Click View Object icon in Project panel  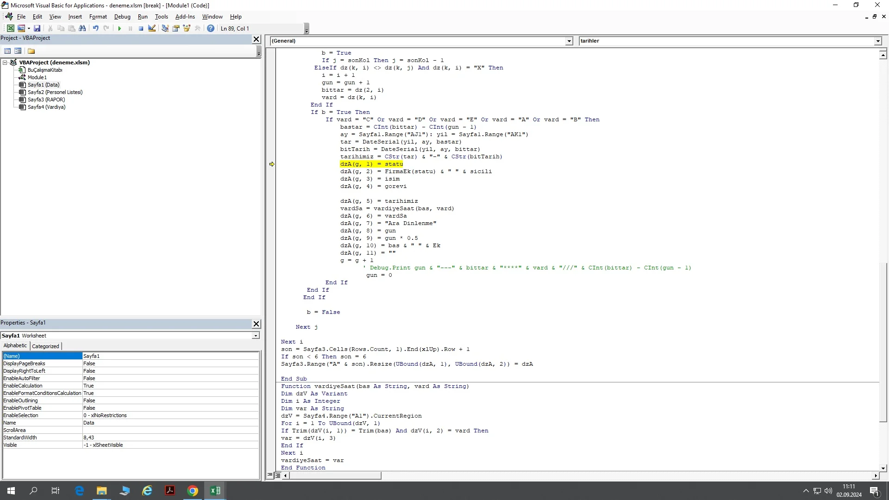pos(18,51)
